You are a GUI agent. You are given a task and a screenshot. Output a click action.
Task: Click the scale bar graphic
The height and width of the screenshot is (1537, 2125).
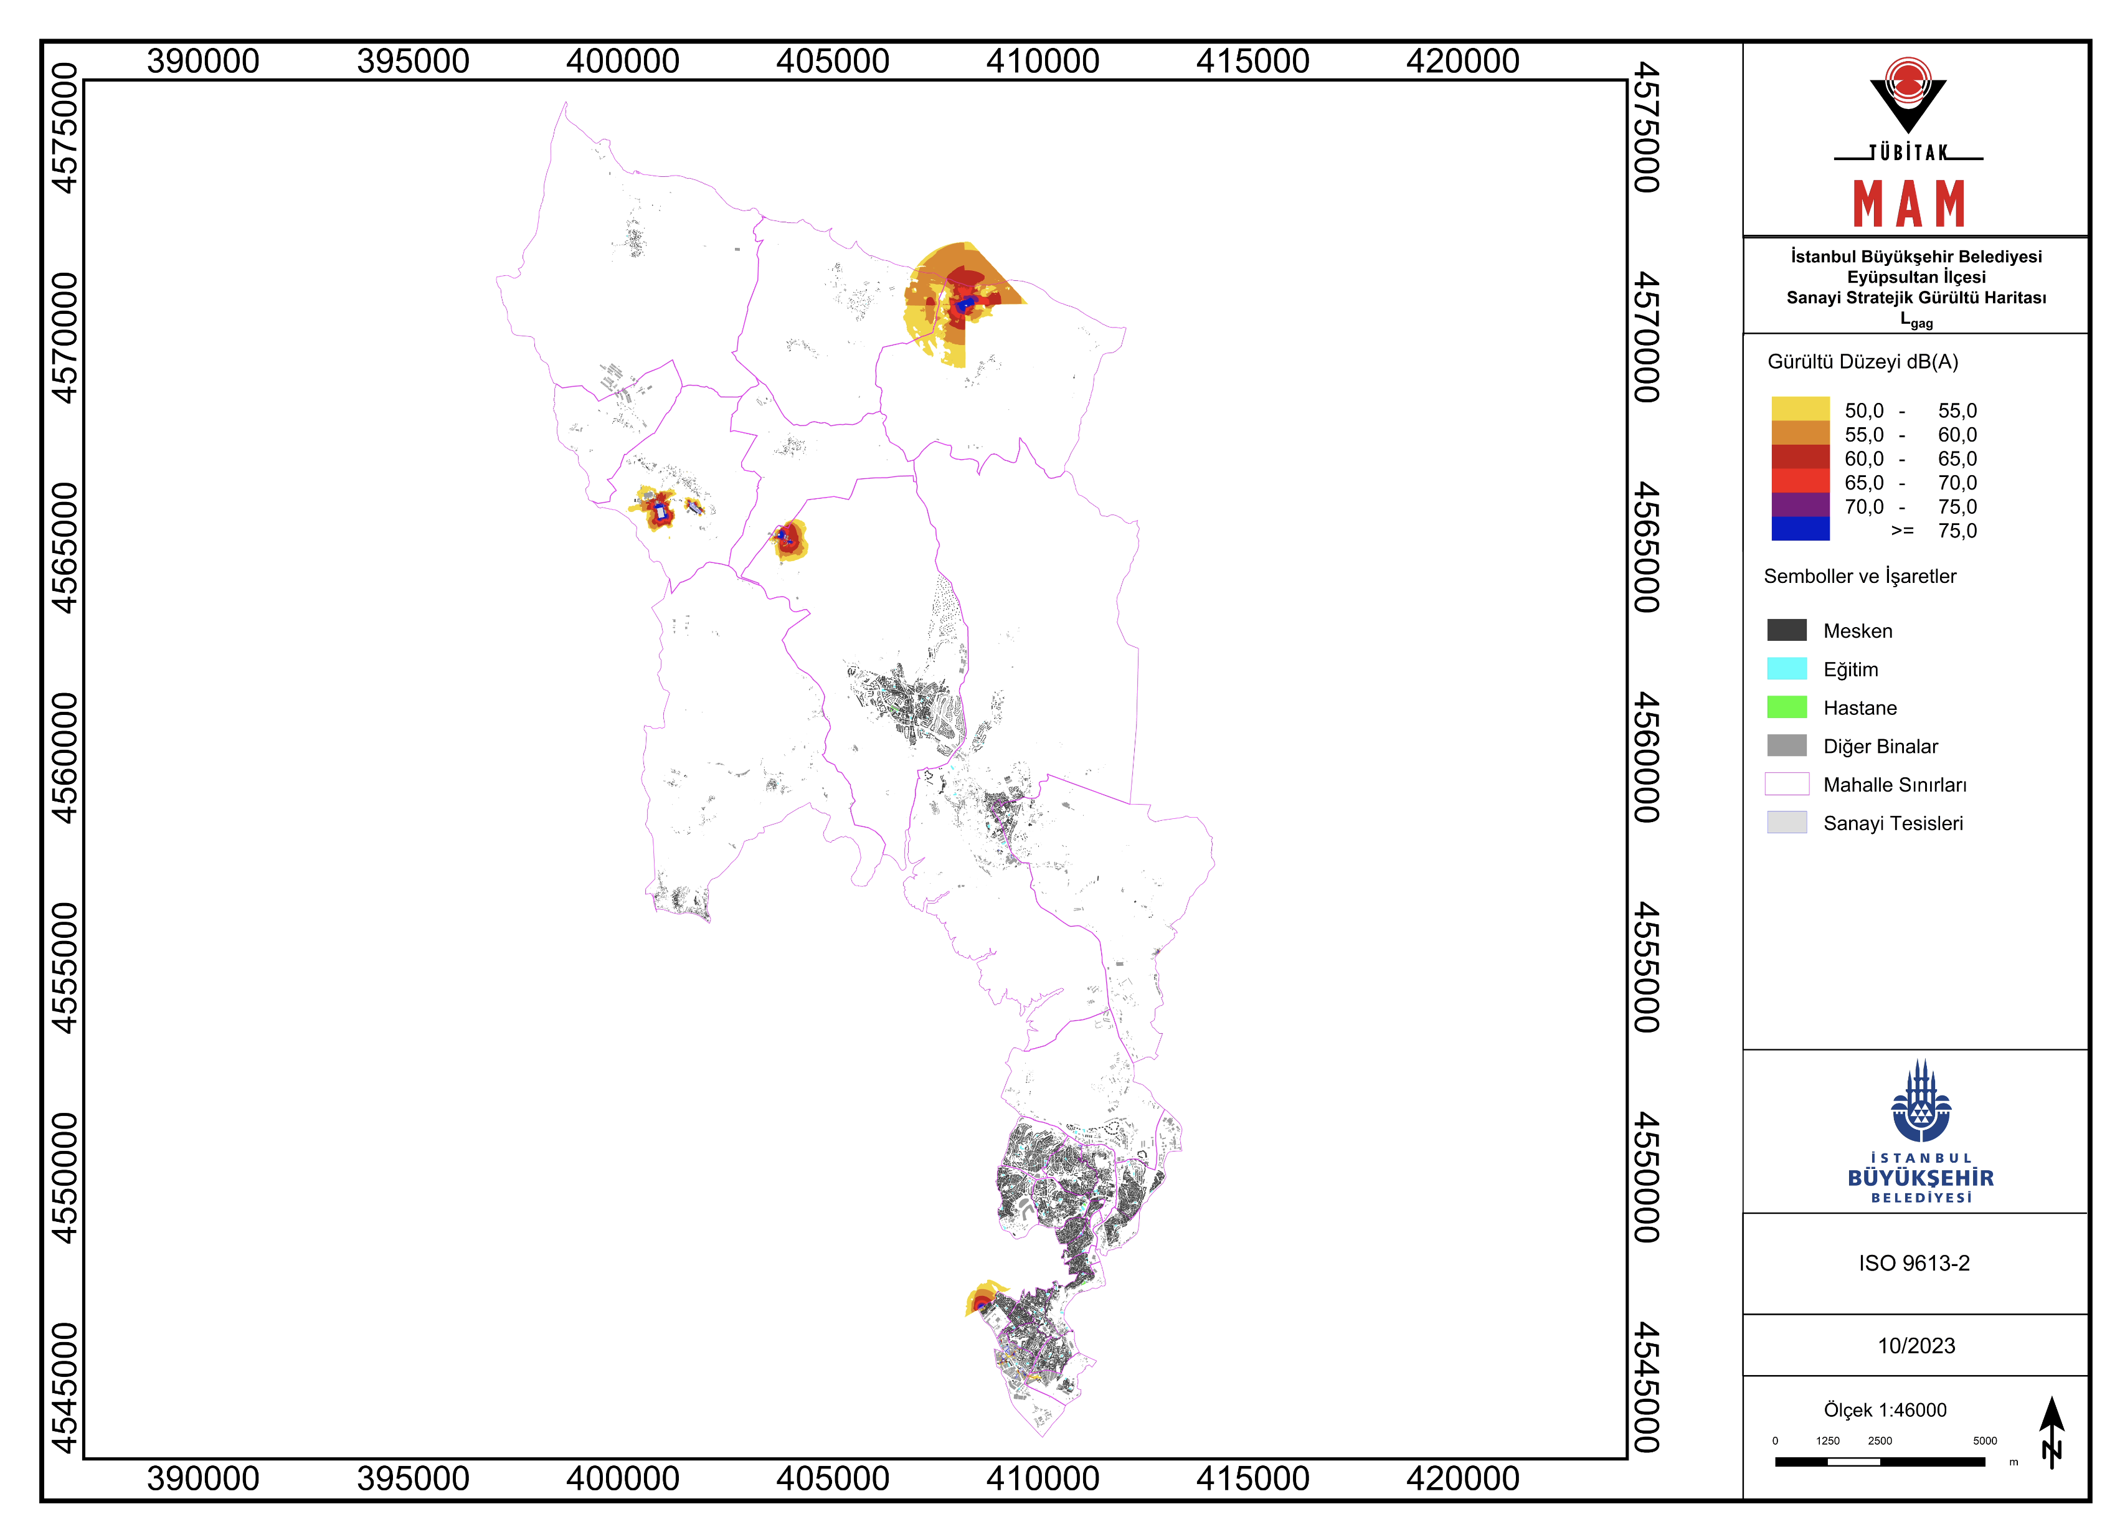(x=1880, y=1461)
